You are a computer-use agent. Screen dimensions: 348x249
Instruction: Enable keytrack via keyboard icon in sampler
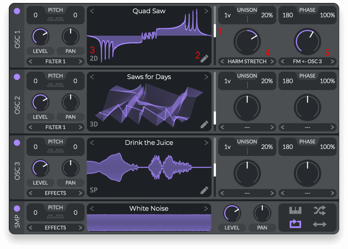295,210
